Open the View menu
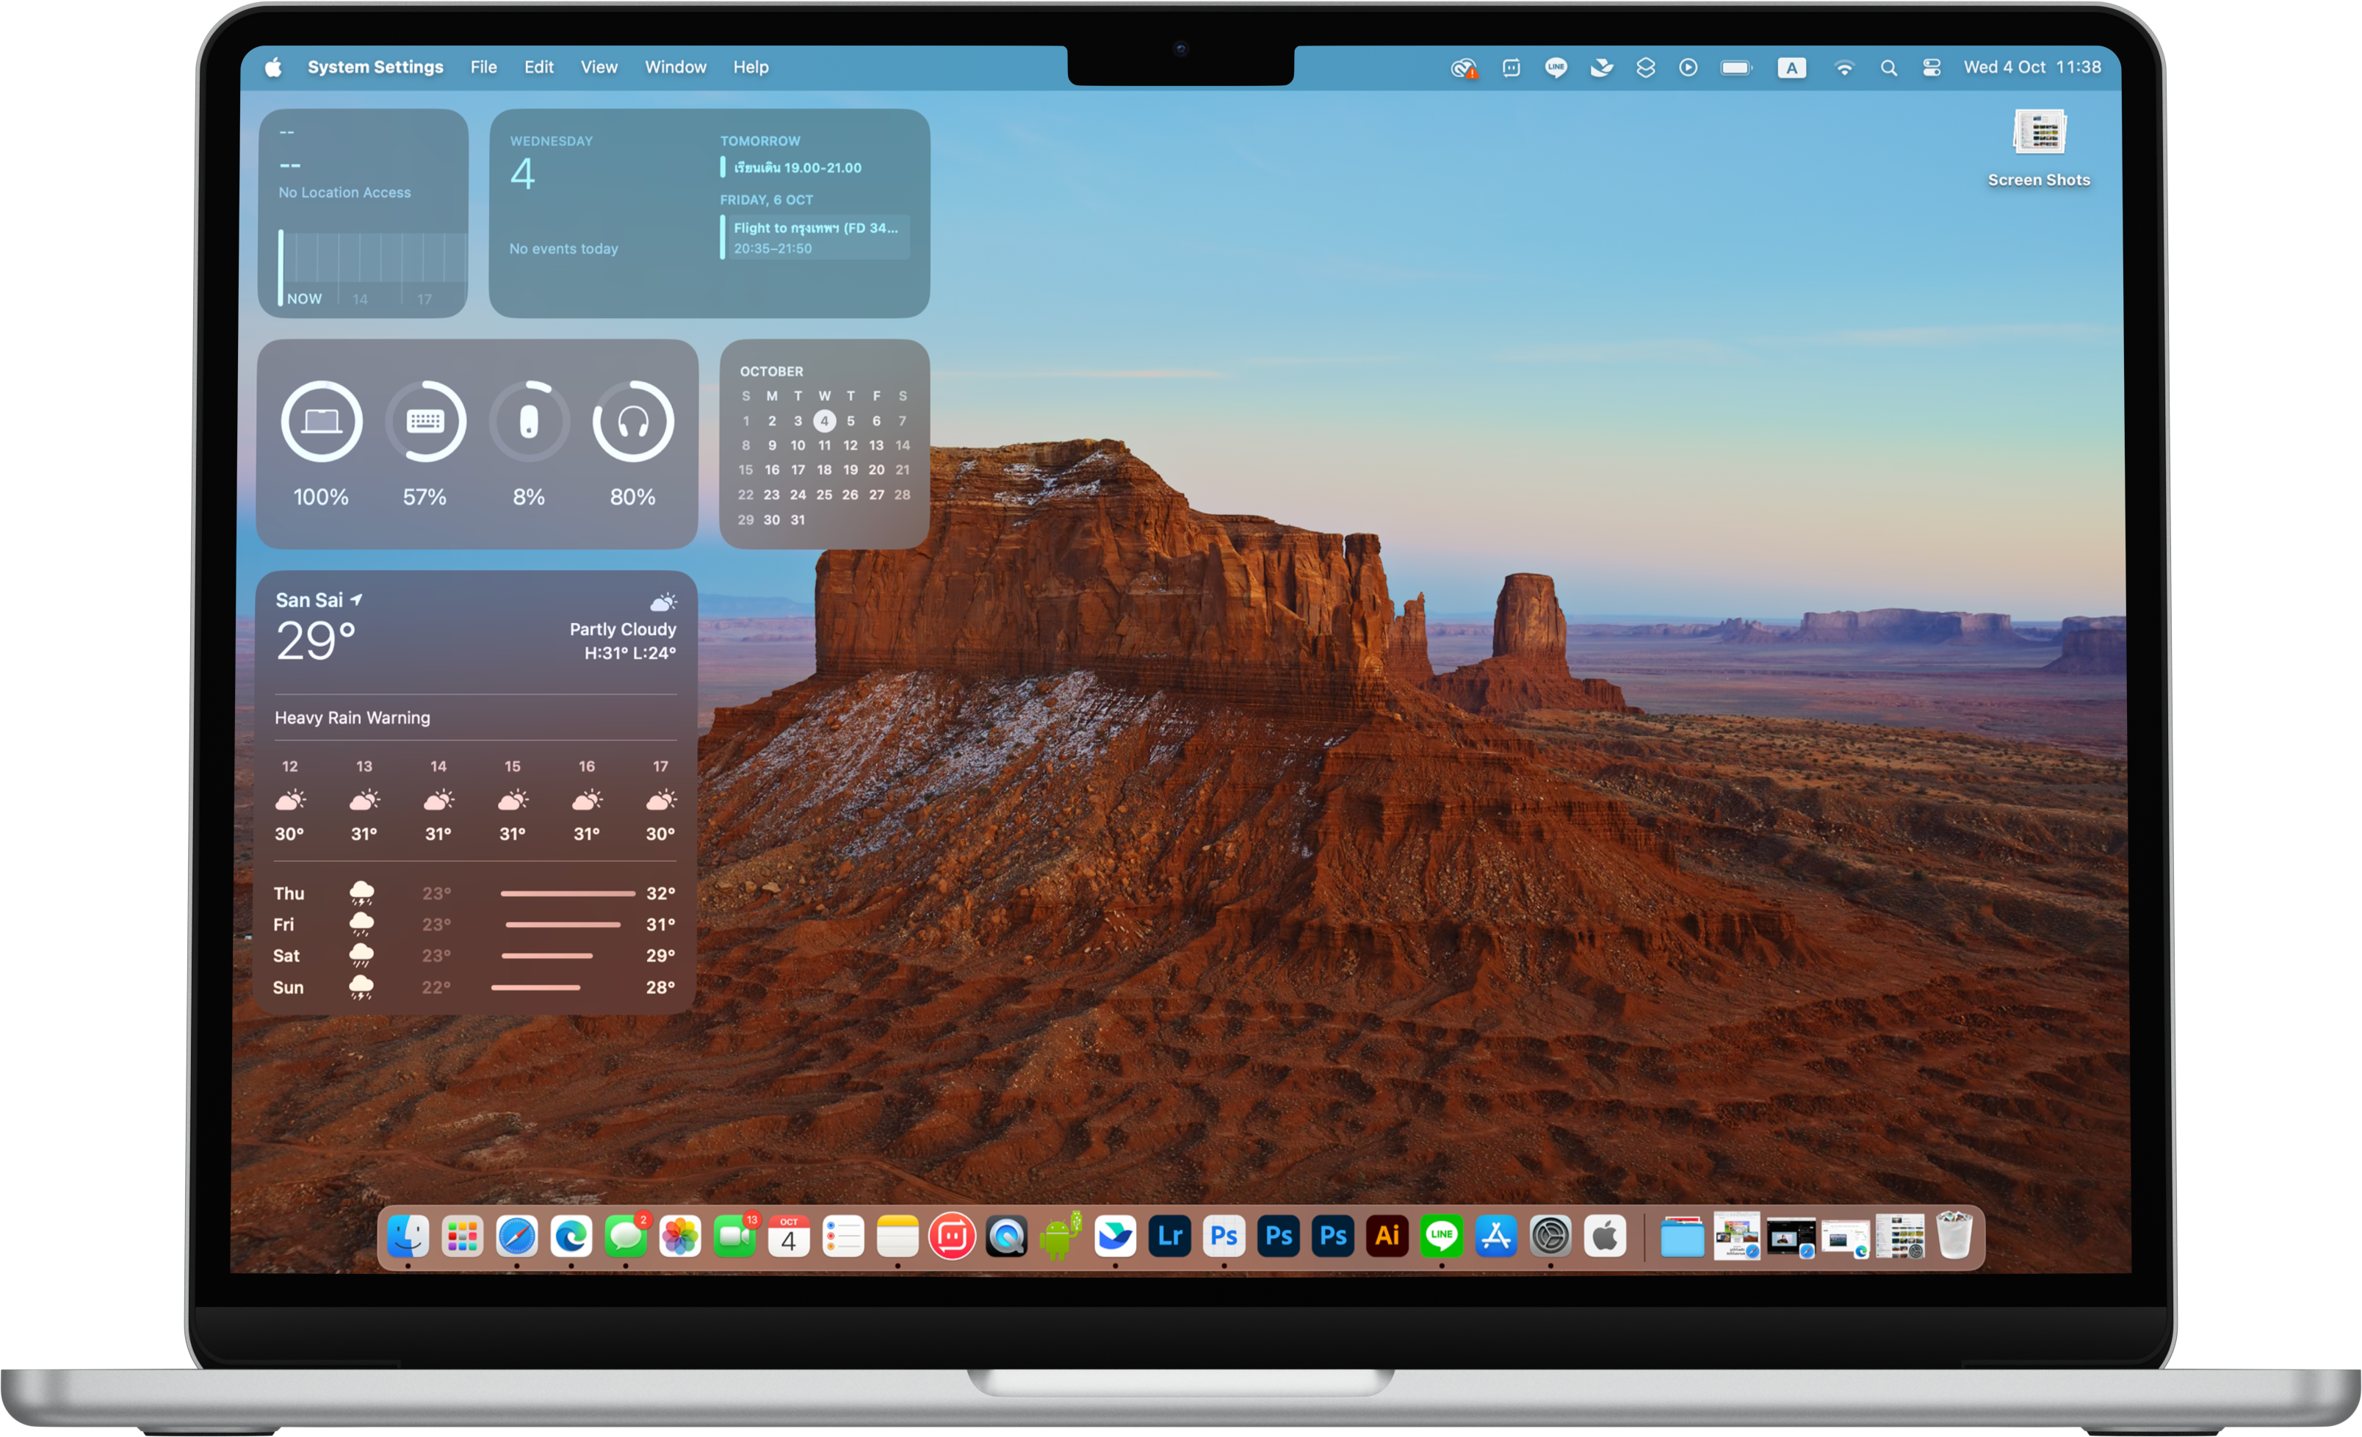Image resolution: width=2362 pixels, height=1437 pixels. click(598, 68)
